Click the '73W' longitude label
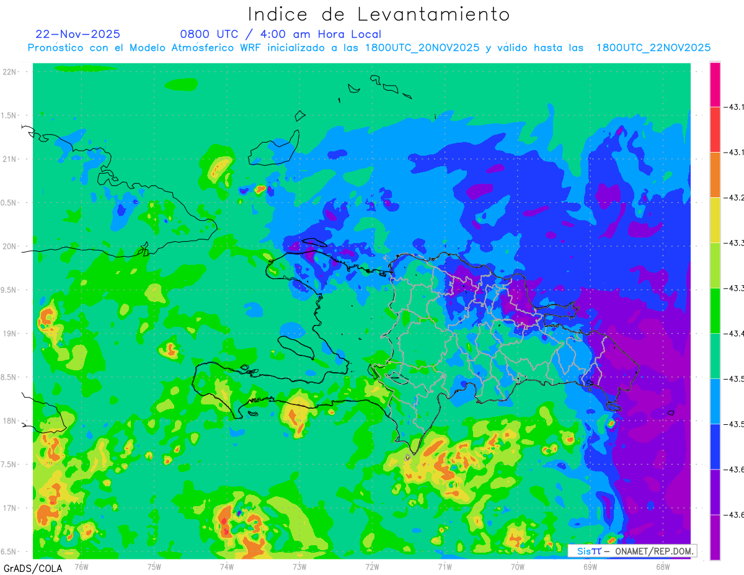744x575 pixels. (299, 566)
